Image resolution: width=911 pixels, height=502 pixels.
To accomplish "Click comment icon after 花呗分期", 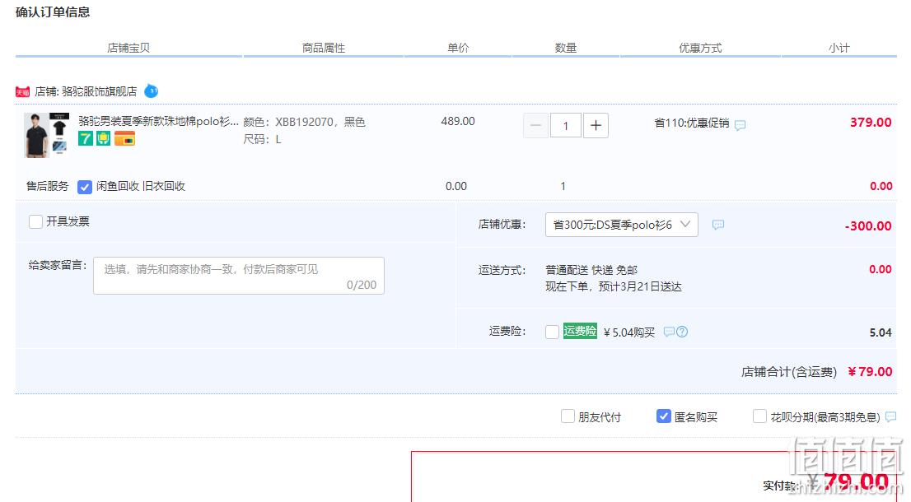I will [x=890, y=416].
